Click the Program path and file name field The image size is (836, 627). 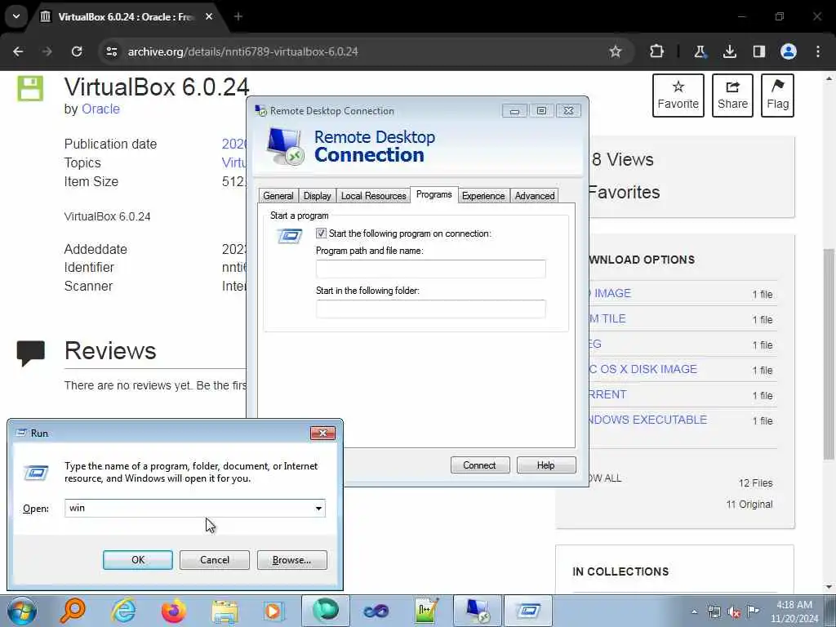[x=431, y=269]
